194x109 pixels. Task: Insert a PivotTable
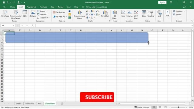point(5,15)
